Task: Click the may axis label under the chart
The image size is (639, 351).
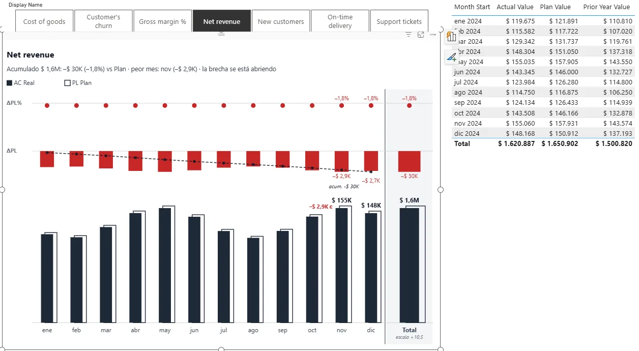Action: coord(165,330)
